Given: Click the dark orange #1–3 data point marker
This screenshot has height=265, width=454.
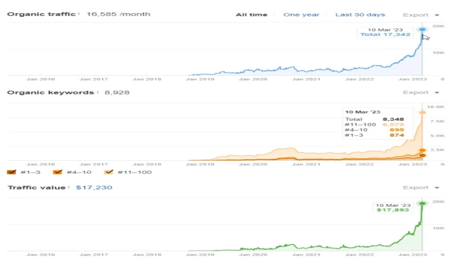Looking at the screenshot, I should [423, 155].
